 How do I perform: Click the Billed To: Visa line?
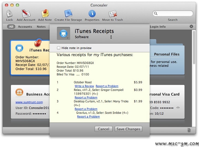tap(73, 74)
